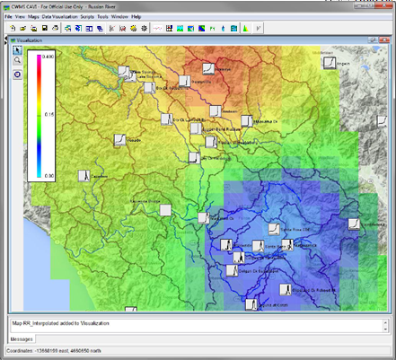Click the Copeland Ck Rohnert Pk plot marker

[286, 290]
